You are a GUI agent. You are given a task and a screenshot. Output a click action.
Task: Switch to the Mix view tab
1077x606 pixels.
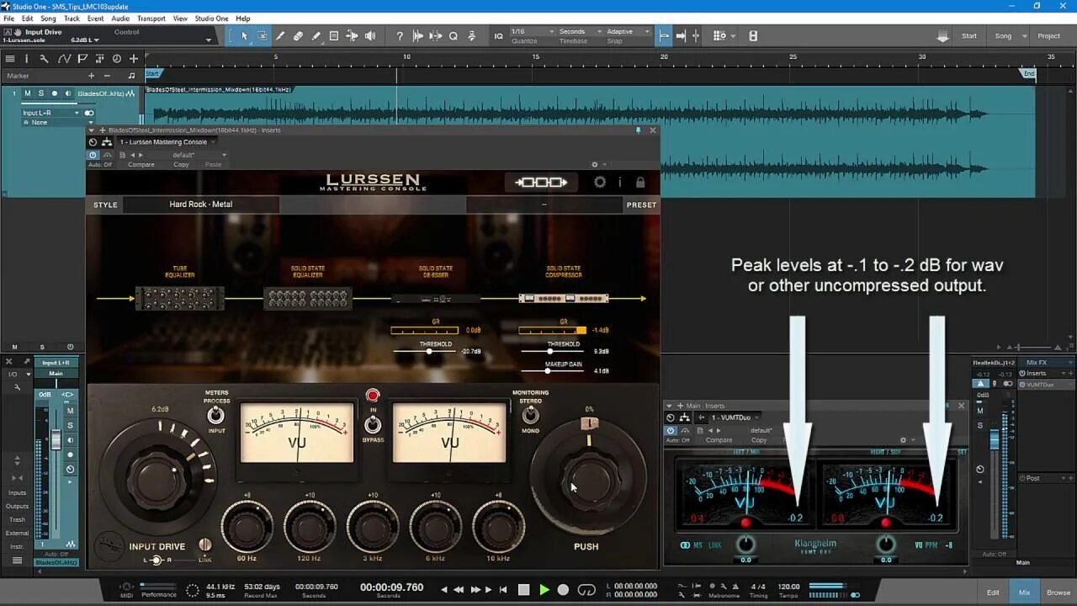(1024, 593)
